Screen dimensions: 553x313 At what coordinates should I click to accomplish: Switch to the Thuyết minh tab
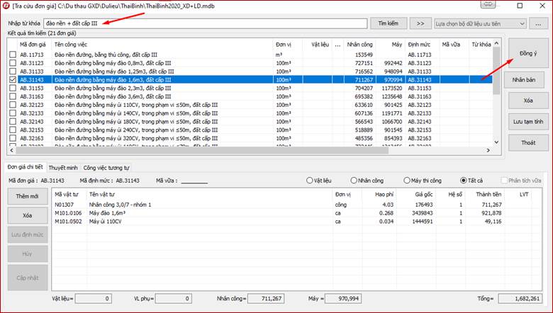pos(62,168)
